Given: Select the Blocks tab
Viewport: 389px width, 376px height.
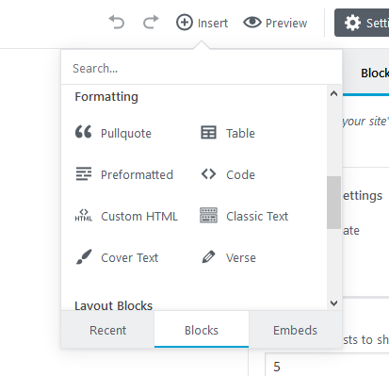Looking at the screenshot, I should pyautogui.click(x=202, y=330).
